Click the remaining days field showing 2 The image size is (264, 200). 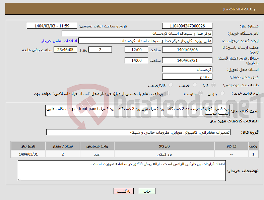pyautogui.click(x=100, y=49)
